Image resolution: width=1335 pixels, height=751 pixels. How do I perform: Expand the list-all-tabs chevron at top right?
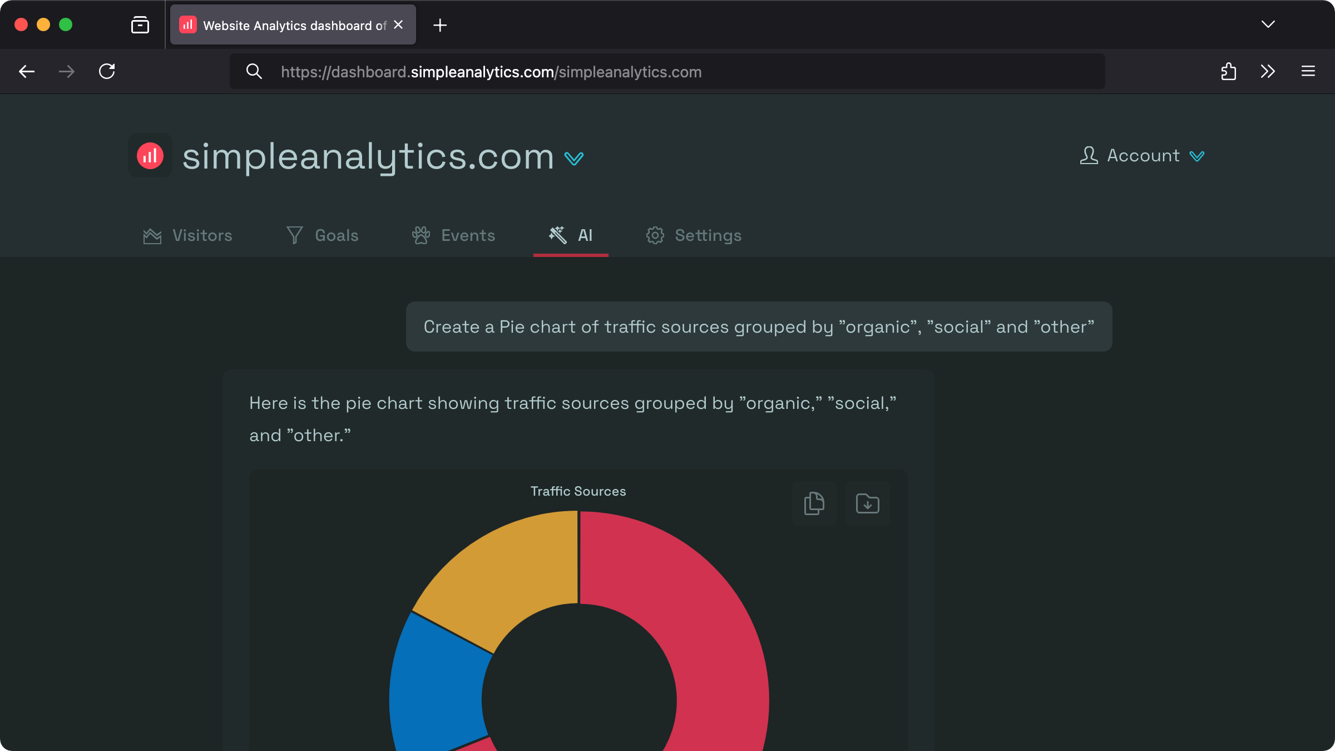pyautogui.click(x=1268, y=24)
